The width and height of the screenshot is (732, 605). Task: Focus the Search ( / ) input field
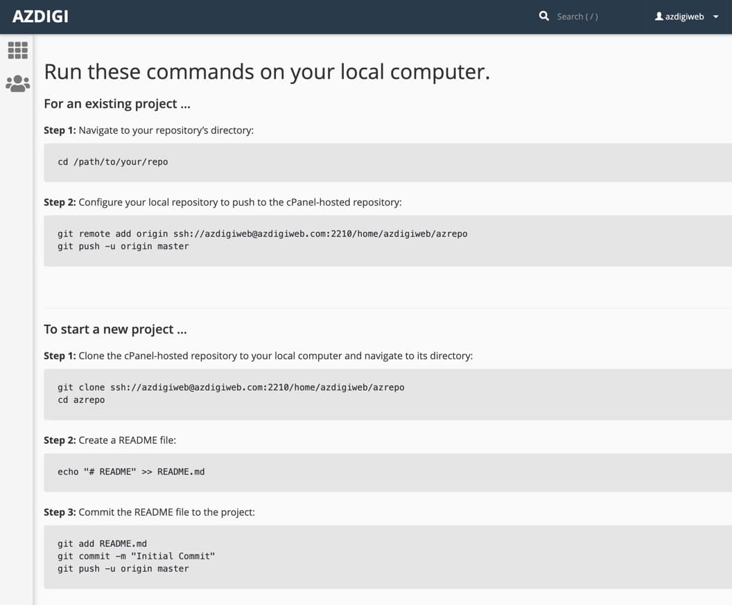pos(589,17)
